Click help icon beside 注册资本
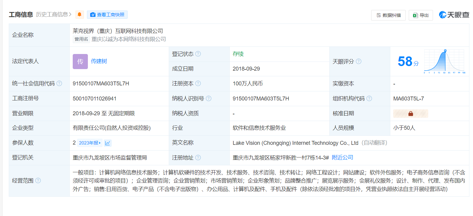 198,84
